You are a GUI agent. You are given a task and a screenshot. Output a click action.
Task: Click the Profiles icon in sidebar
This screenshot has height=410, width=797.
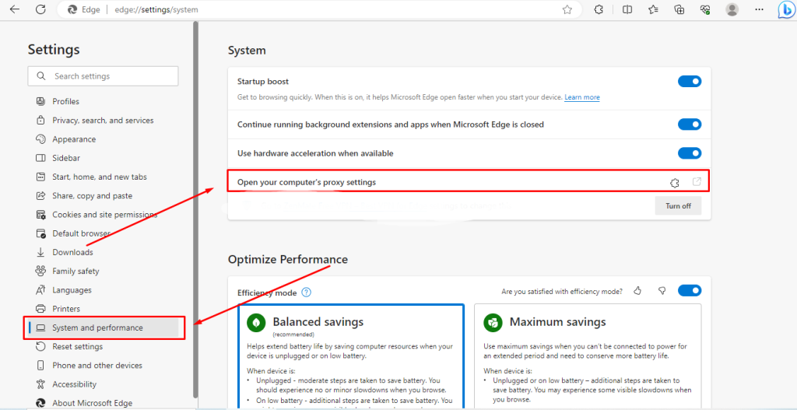(x=40, y=102)
